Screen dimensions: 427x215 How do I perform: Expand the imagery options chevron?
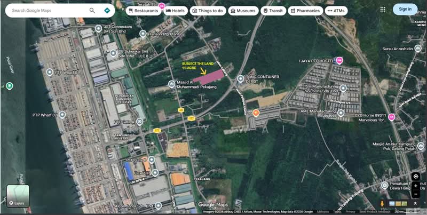point(415,204)
